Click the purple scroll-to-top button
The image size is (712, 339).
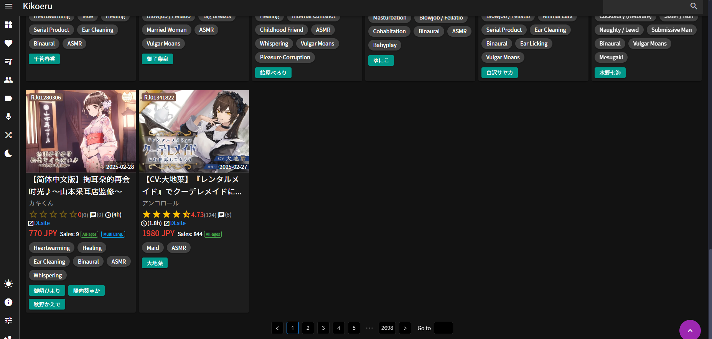pyautogui.click(x=690, y=330)
